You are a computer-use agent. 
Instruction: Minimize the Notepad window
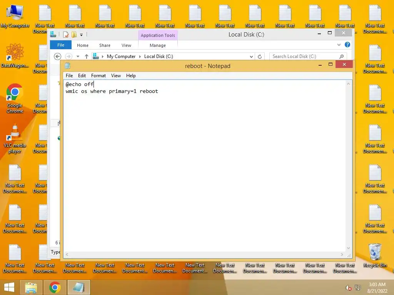[x=320, y=65]
